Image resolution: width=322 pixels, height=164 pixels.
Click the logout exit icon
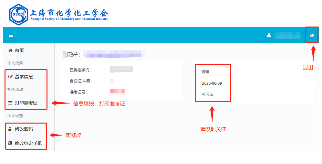[312, 35]
